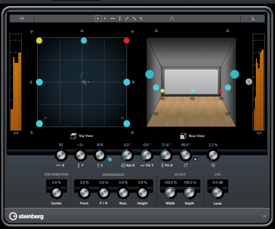Click the LFE Level value field
This screenshot has width=275, height=229.
pyautogui.click(x=218, y=182)
